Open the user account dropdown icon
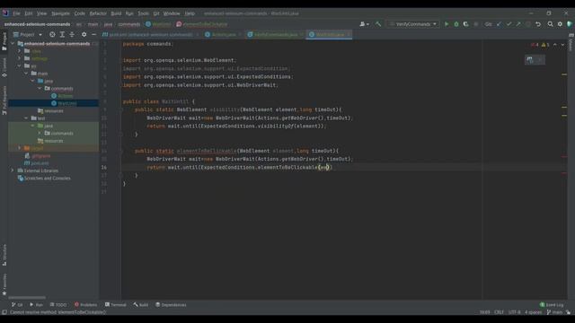The width and height of the screenshot is (575, 323). pyautogui.click(x=364, y=24)
